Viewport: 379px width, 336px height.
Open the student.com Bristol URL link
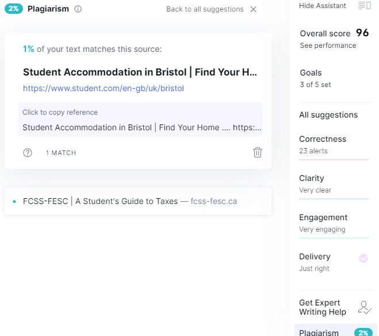[104, 88]
